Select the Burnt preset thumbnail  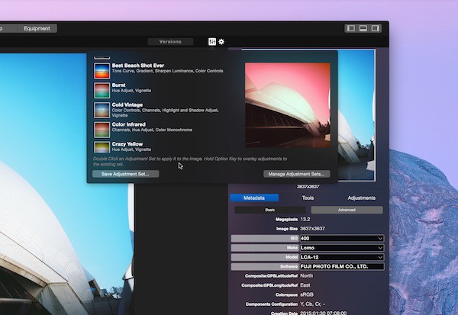(102, 90)
